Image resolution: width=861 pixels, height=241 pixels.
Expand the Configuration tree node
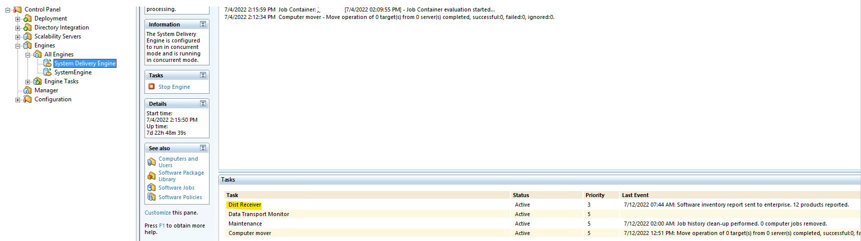click(x=18, y=100)
